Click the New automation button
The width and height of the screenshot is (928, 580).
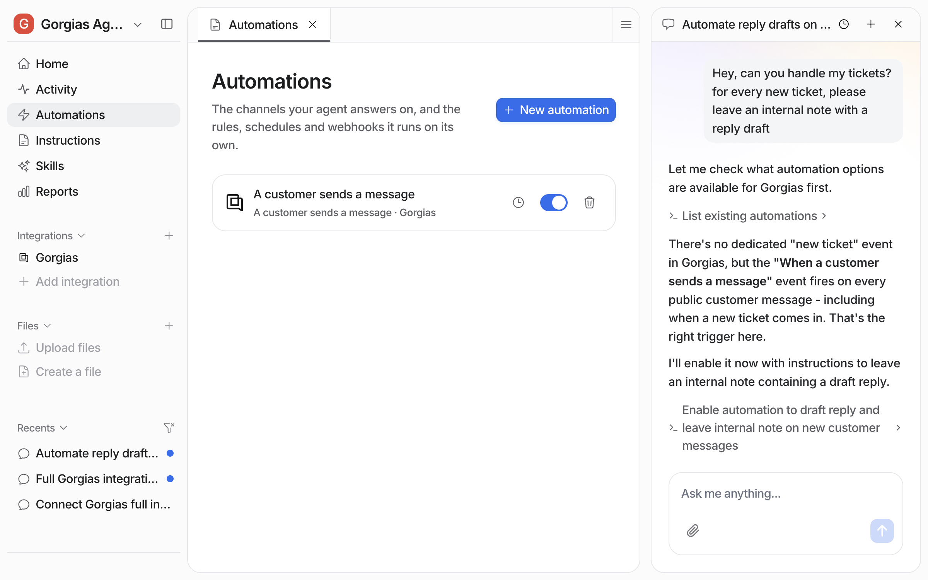[x=556, y=110]
